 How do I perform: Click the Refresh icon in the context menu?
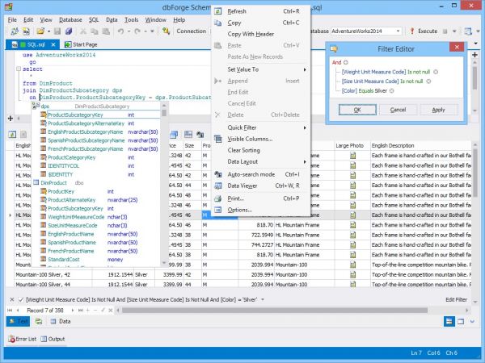pos(217,12)
